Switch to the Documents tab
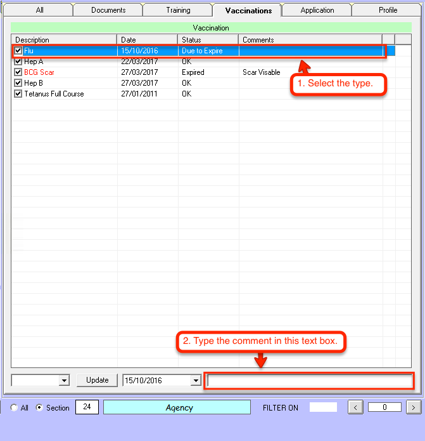This screenshot has height=441, width=425. tap(108, 10)
